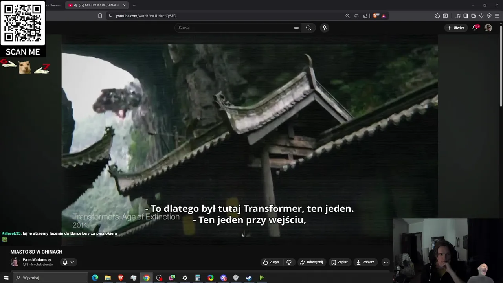Start voice search with microphone icon

pos(324,28)
